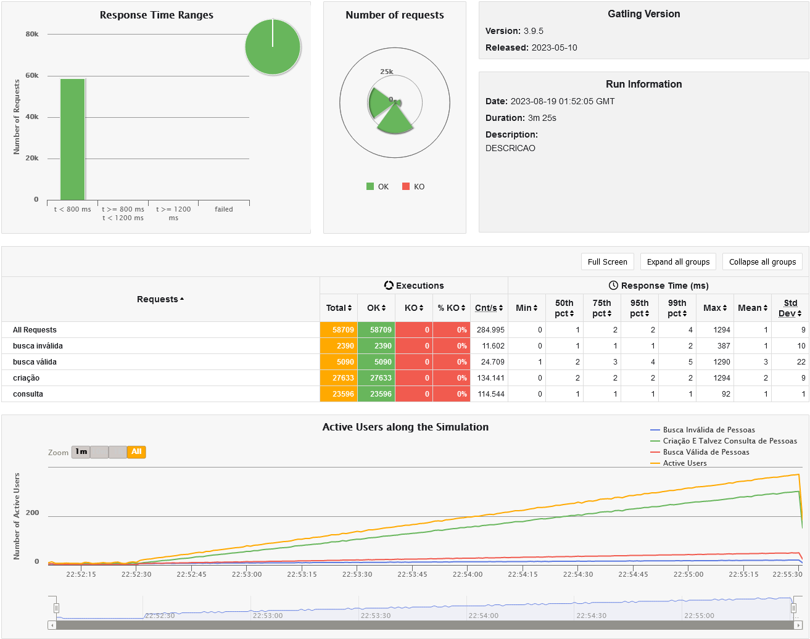The image size is (810, 639).
Task: Click criação OK count 27633
Action: (376, 378)
